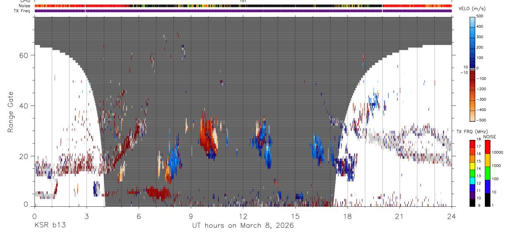The width and height of the screenshot is (508, 234).
Task: Click the 'NOISE' legend title
Action: coord(490,137)
